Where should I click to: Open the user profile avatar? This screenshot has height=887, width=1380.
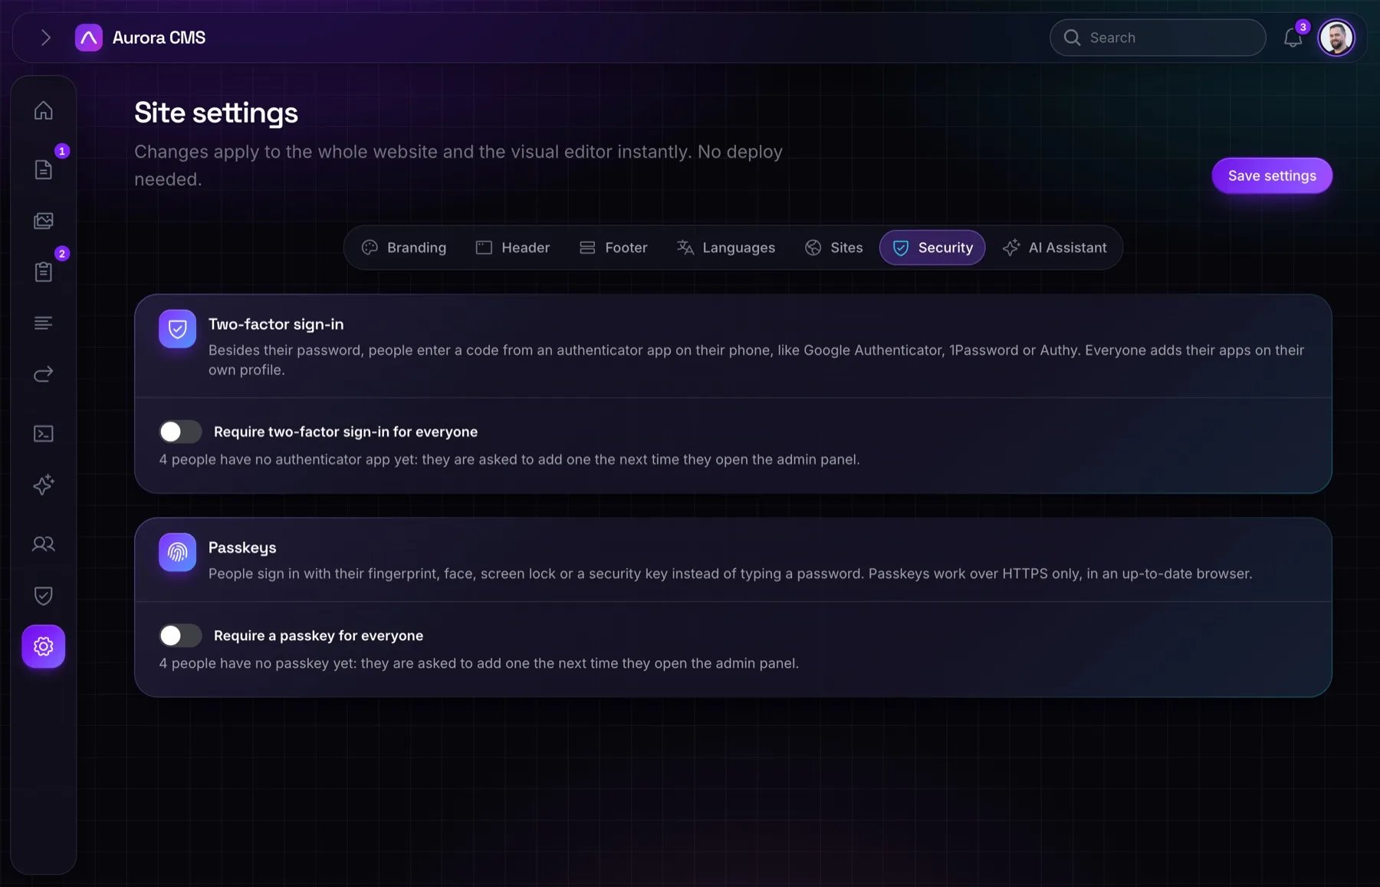[x=1336, y=38]
